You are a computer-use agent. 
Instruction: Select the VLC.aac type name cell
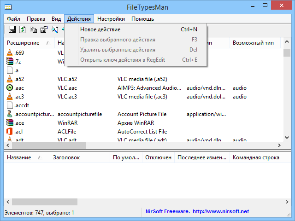coord(67,88)
